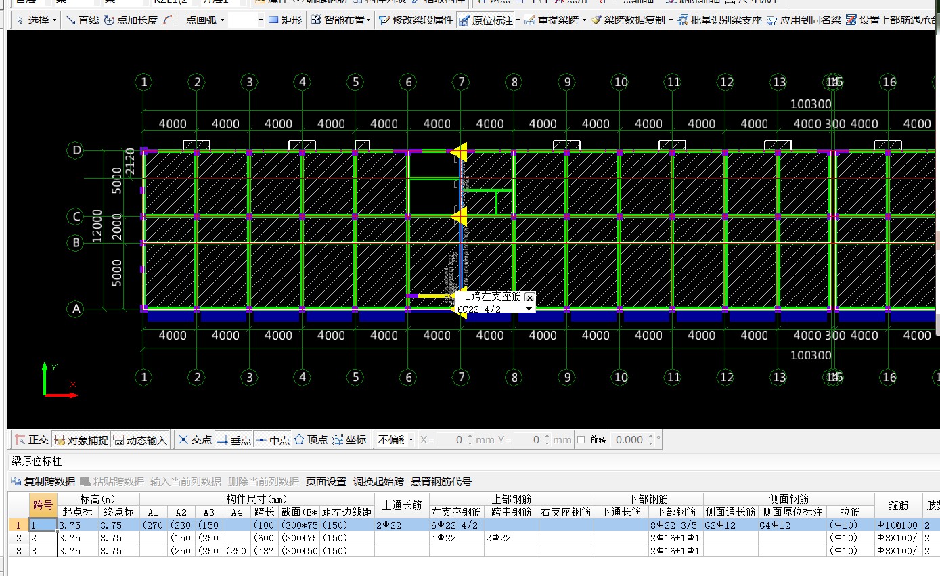The image size is (940, 576).
Task: Toggle 交点 intersection snap
Action: click(195, 440)
